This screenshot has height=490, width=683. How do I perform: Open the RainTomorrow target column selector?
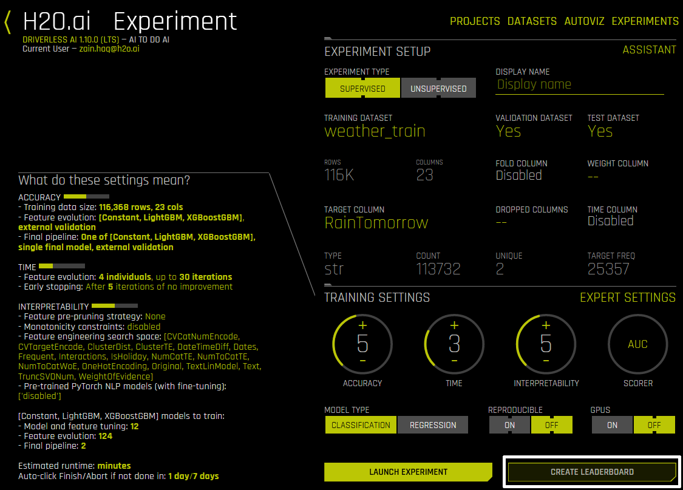(x=376, y=223)
